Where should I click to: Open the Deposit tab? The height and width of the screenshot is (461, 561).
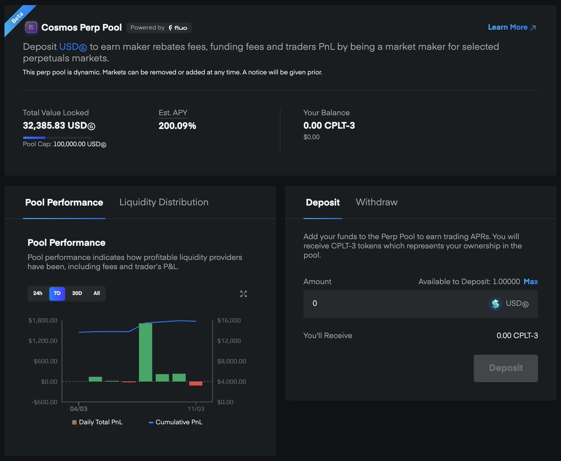point(323,203)
